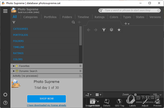Click 'I have downloaded my license already' link
This screenshot has width=164, height=108.
46,105
